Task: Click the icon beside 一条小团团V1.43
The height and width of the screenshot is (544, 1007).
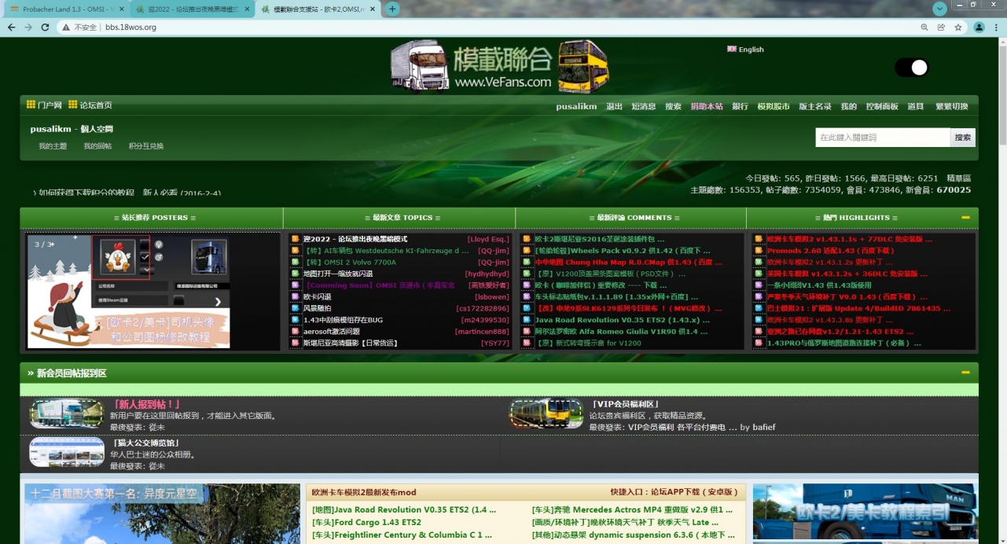Action: point(758,285)
